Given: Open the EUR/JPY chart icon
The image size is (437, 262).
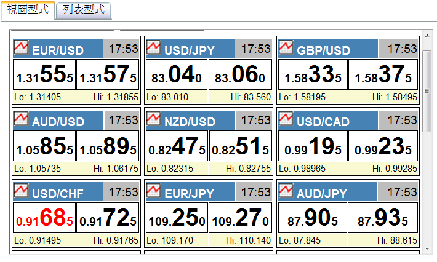Looking at the screenshot, I should tap(154, 191).
